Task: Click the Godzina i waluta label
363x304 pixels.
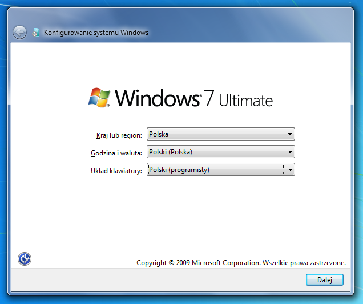Action: click(x=116, y=153)
